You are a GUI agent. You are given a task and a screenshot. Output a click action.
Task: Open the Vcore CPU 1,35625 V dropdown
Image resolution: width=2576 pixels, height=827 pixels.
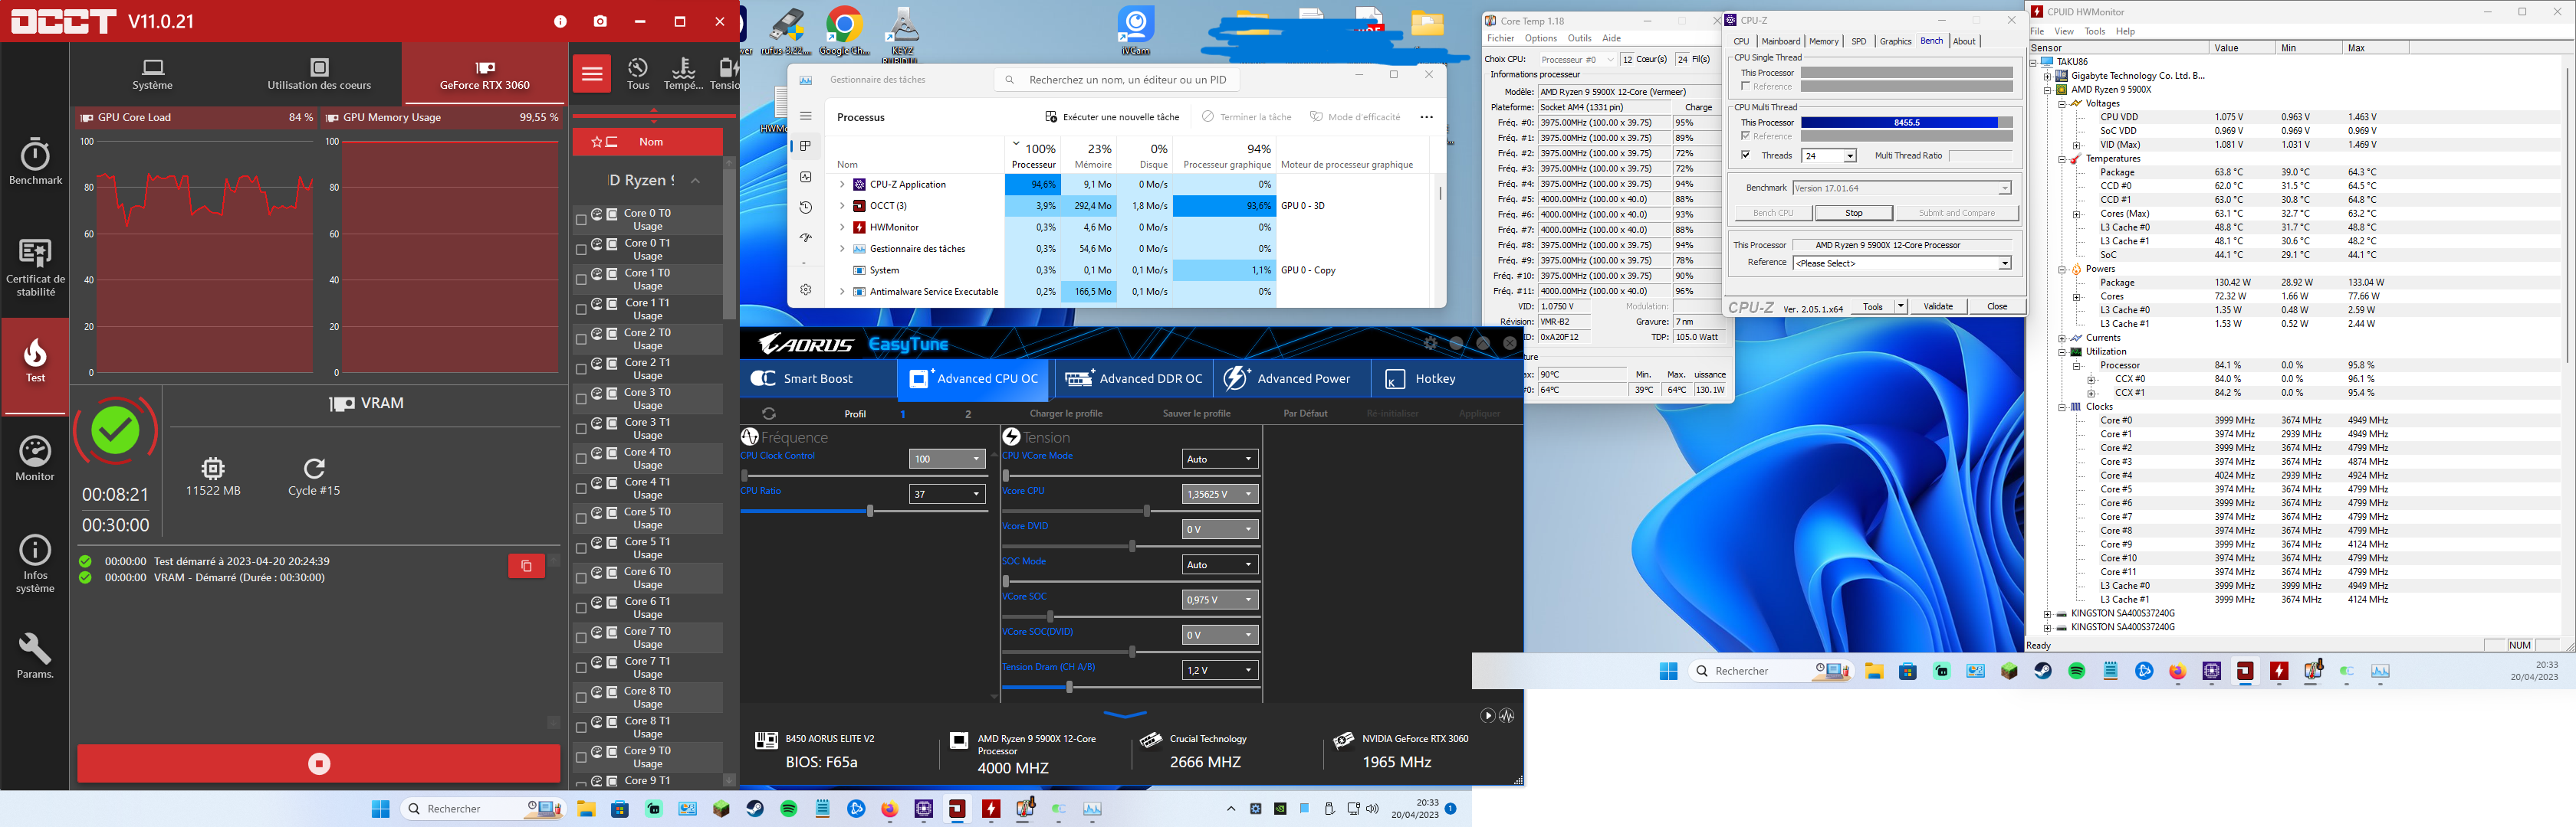tap(1220, 493)
